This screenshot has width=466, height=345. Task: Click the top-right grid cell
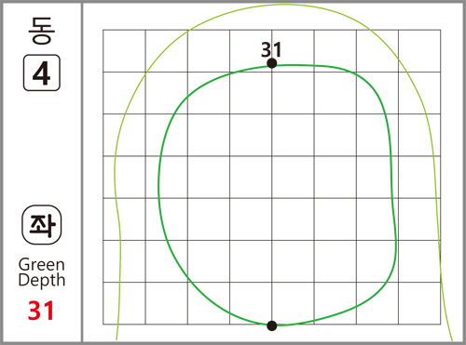(x=419, y=51)
